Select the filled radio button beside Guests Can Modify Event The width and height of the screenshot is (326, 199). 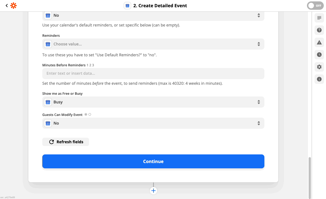tap(86, 115)
